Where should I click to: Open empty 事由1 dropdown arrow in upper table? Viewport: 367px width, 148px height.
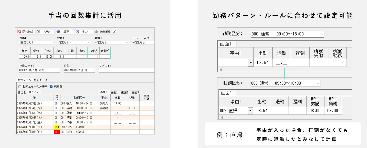(x=251, y=63)
